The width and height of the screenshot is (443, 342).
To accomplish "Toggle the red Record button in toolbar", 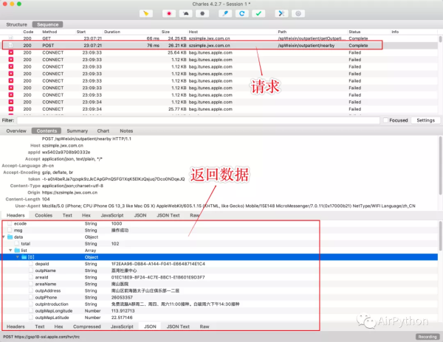I will tap(169, 13).
